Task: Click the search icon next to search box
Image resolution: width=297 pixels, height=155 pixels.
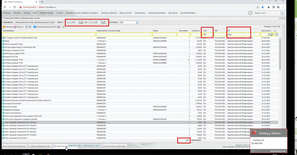Action: point(282,13)
